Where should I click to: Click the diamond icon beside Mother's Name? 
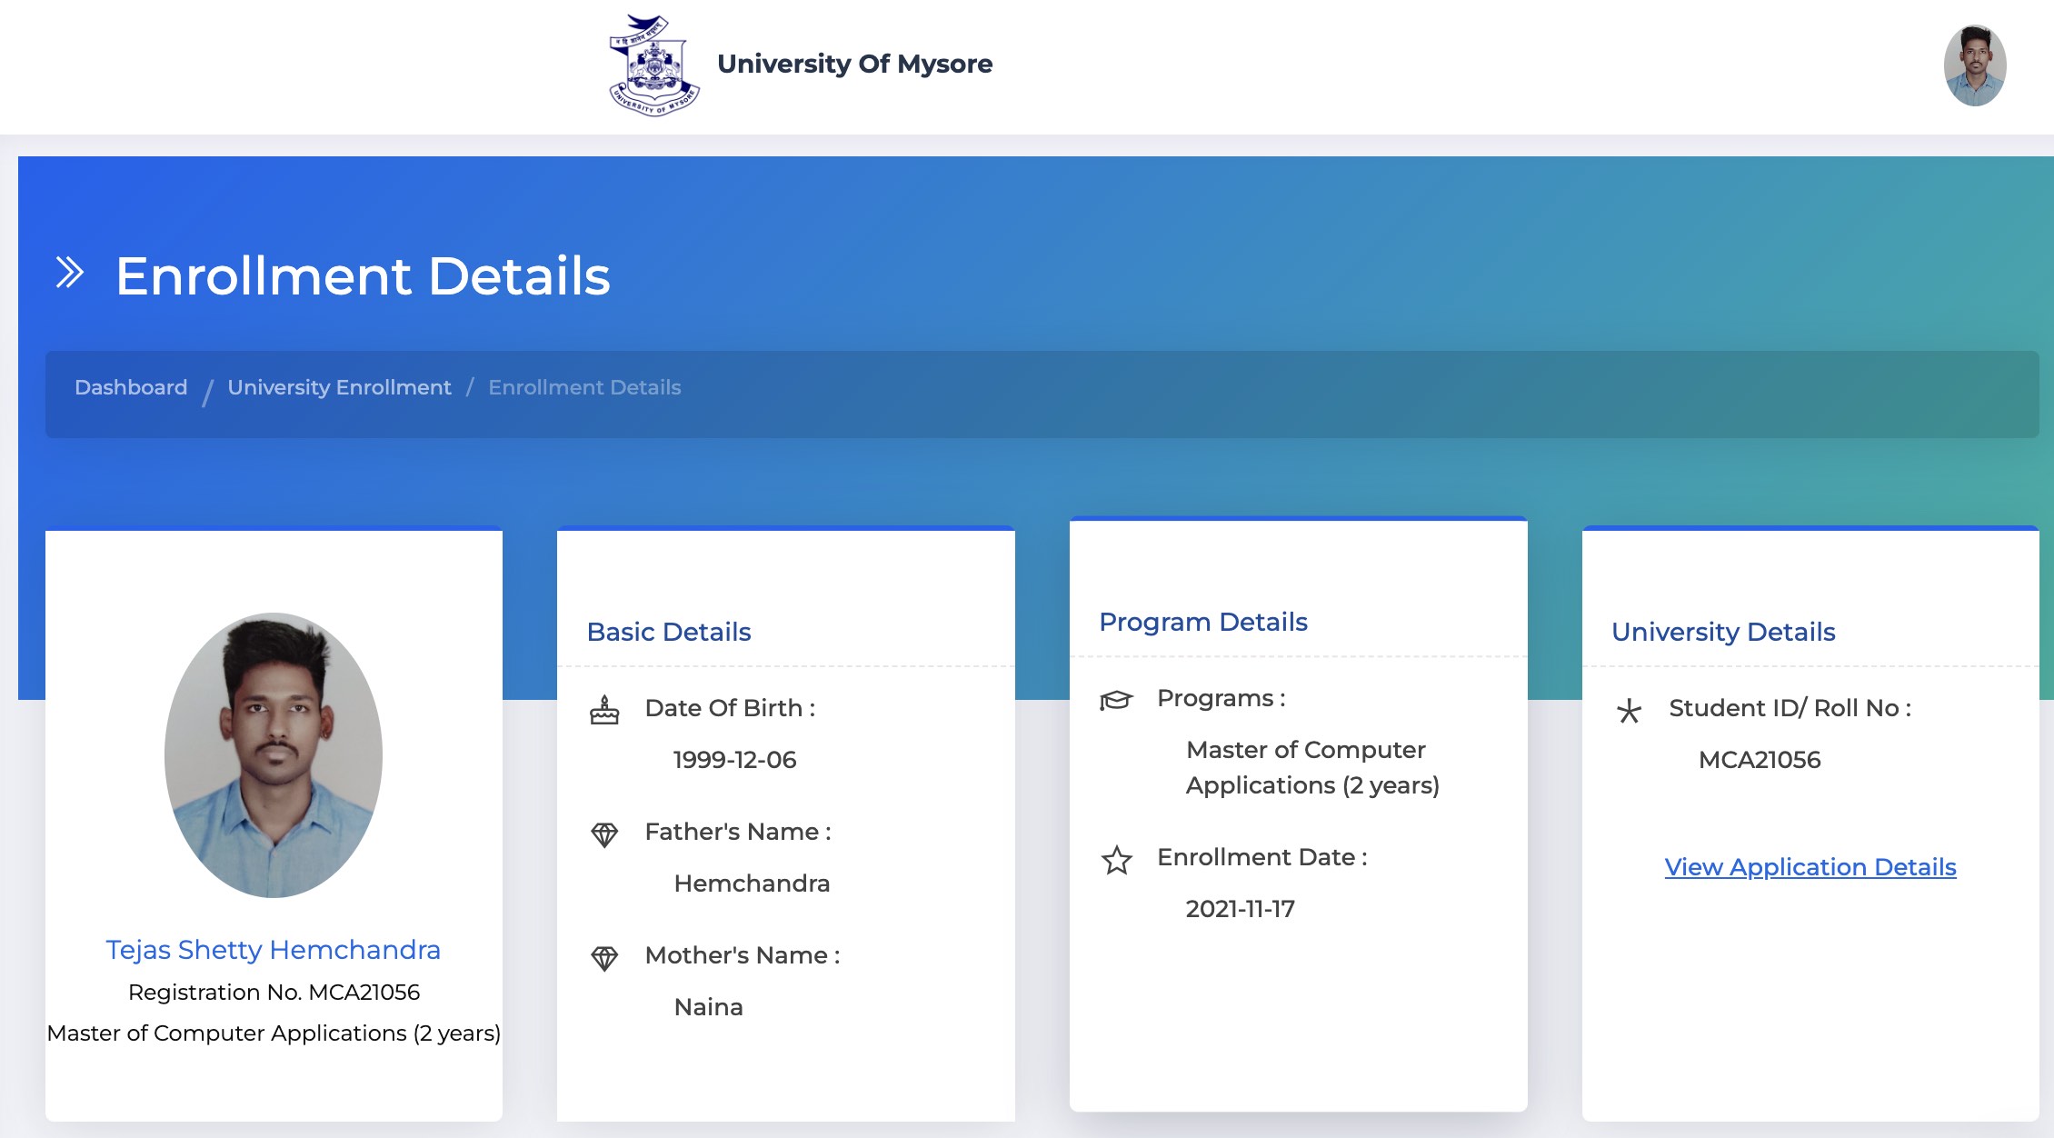click(x=604, y=957)
